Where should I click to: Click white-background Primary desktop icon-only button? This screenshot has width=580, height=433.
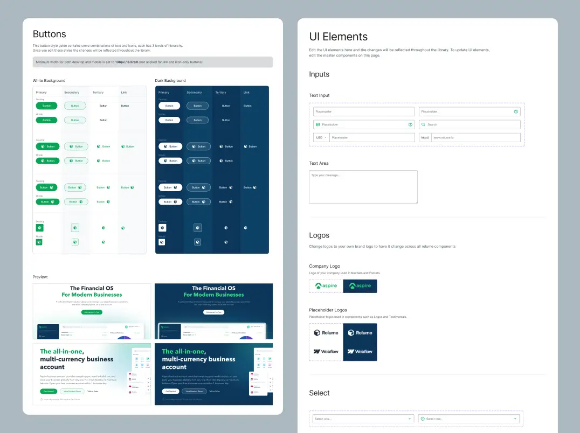[x=40, y=228]
